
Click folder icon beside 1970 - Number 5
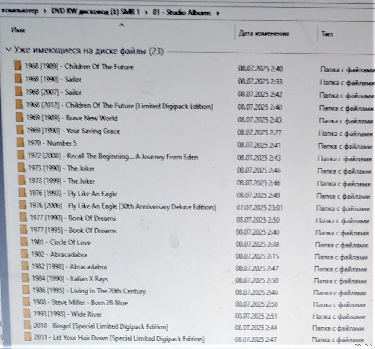(x=21, y=142)
